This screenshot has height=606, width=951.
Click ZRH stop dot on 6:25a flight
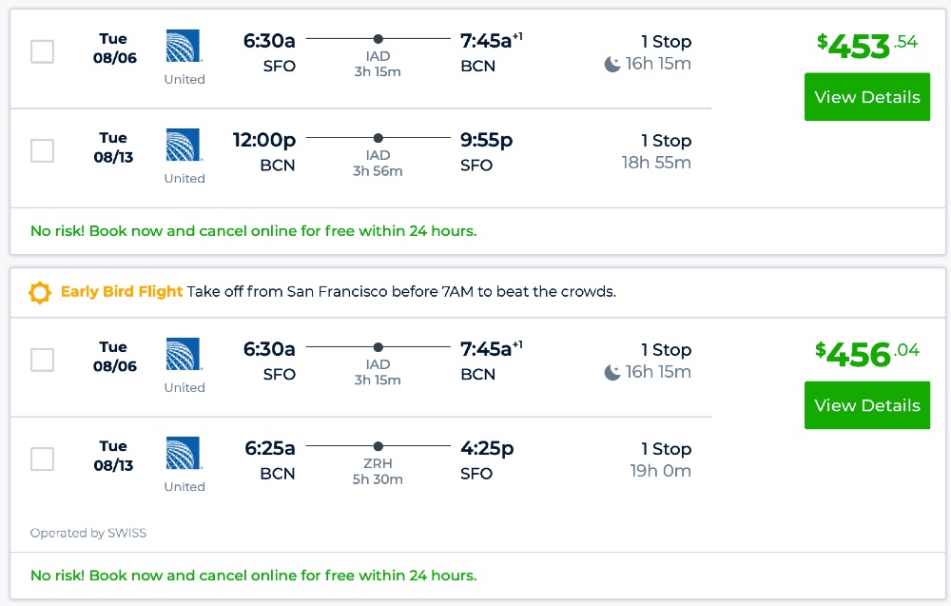pos(378,446)
